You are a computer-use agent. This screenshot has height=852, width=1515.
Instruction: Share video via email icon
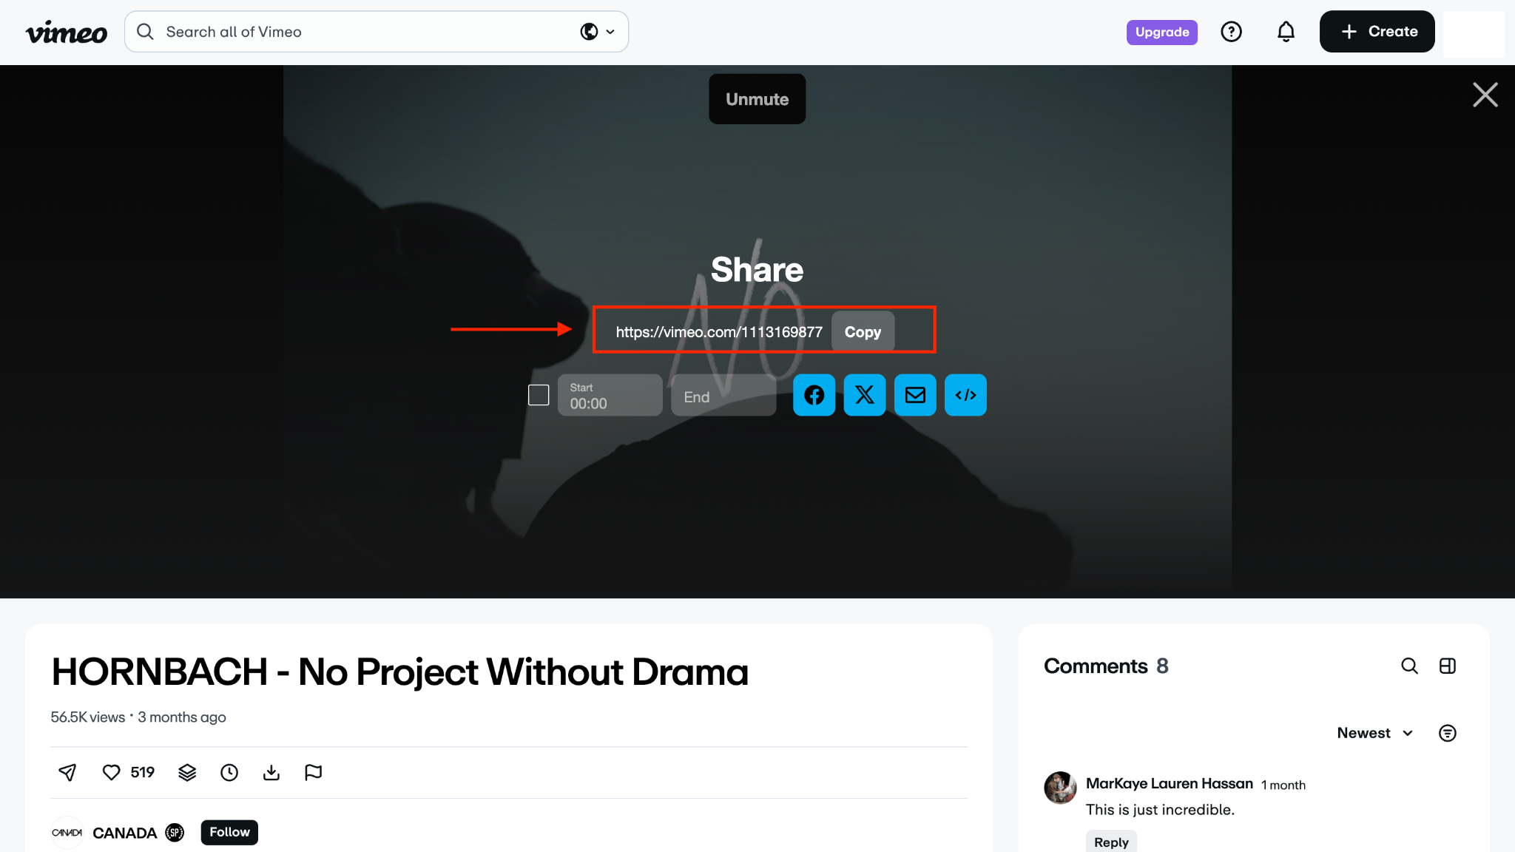click(x=915, y=395)
